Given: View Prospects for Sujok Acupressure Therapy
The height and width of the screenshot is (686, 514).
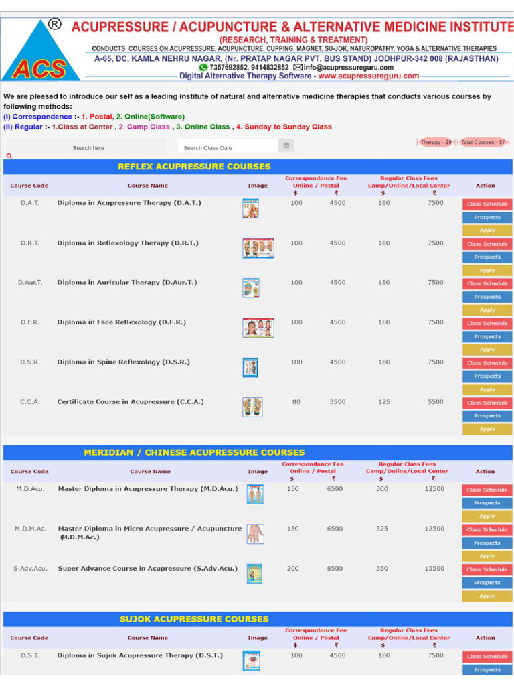Looking at the screenshot, I should [487, 670].
